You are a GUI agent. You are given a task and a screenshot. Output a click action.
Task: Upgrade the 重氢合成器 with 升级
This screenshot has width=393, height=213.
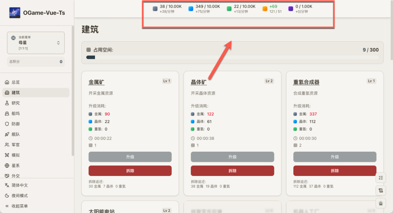(x=335, y=157)
